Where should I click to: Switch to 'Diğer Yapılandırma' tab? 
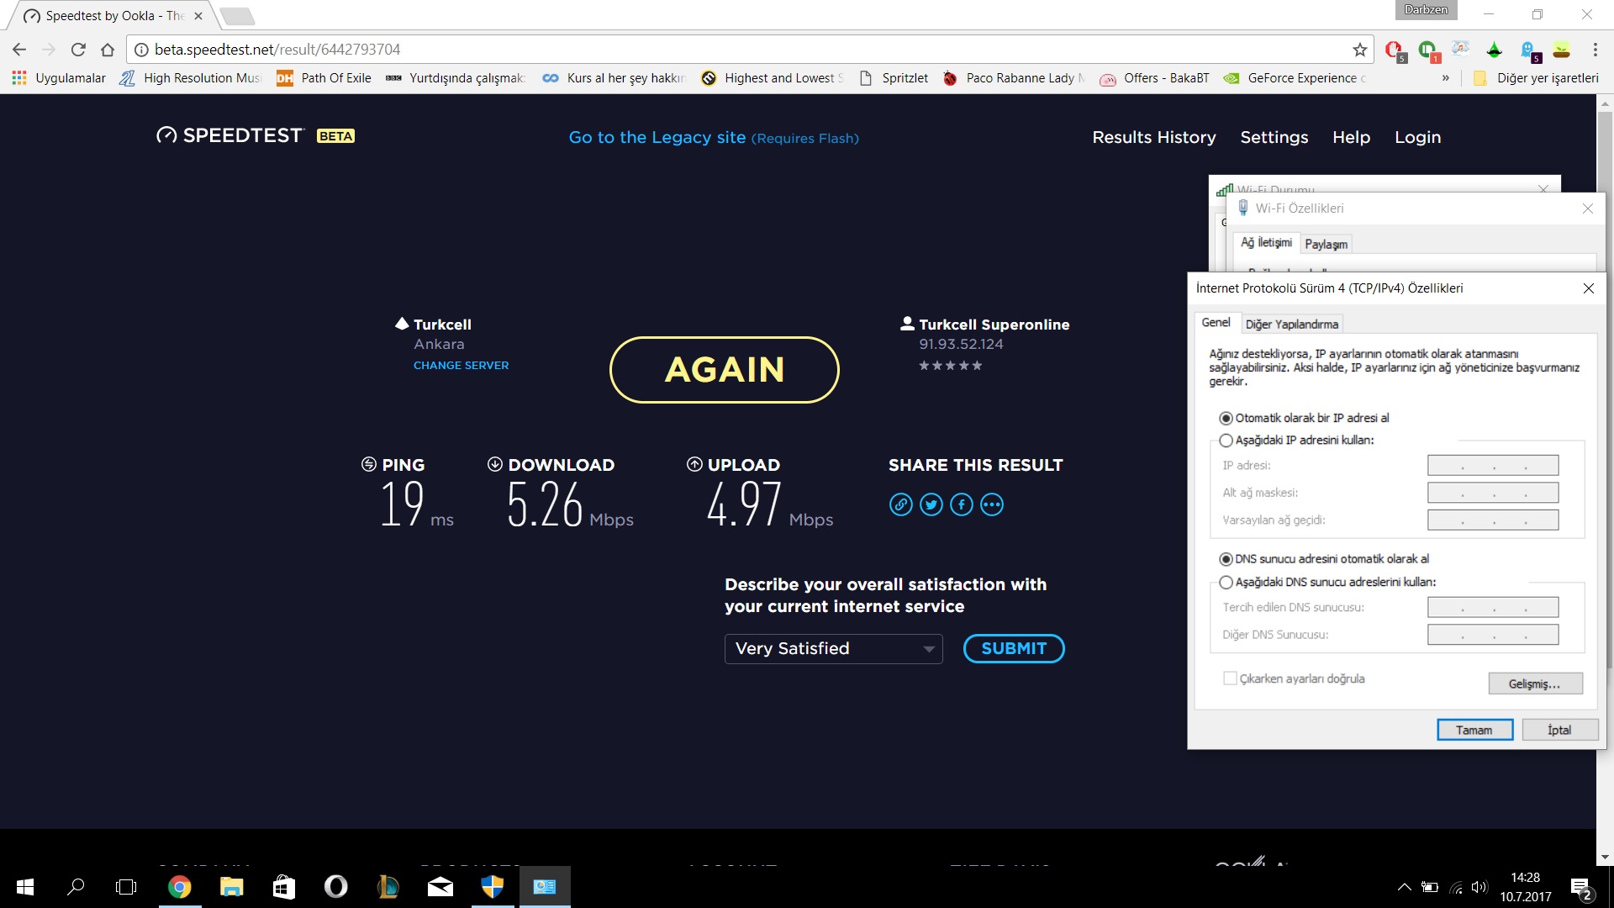pyautogui.click(x=1291, y=324)
